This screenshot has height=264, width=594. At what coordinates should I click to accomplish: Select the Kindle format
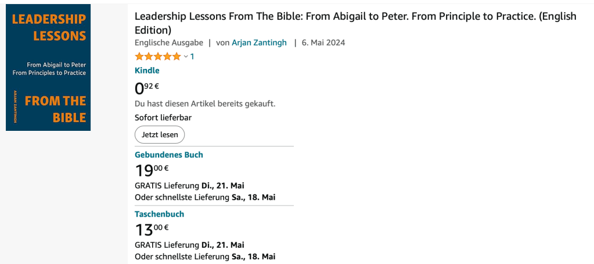[147, 71]
